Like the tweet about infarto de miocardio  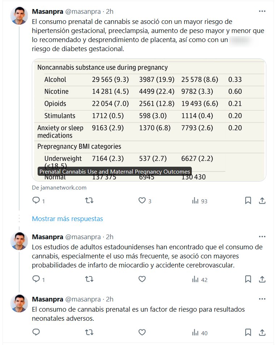pos(142,279)
